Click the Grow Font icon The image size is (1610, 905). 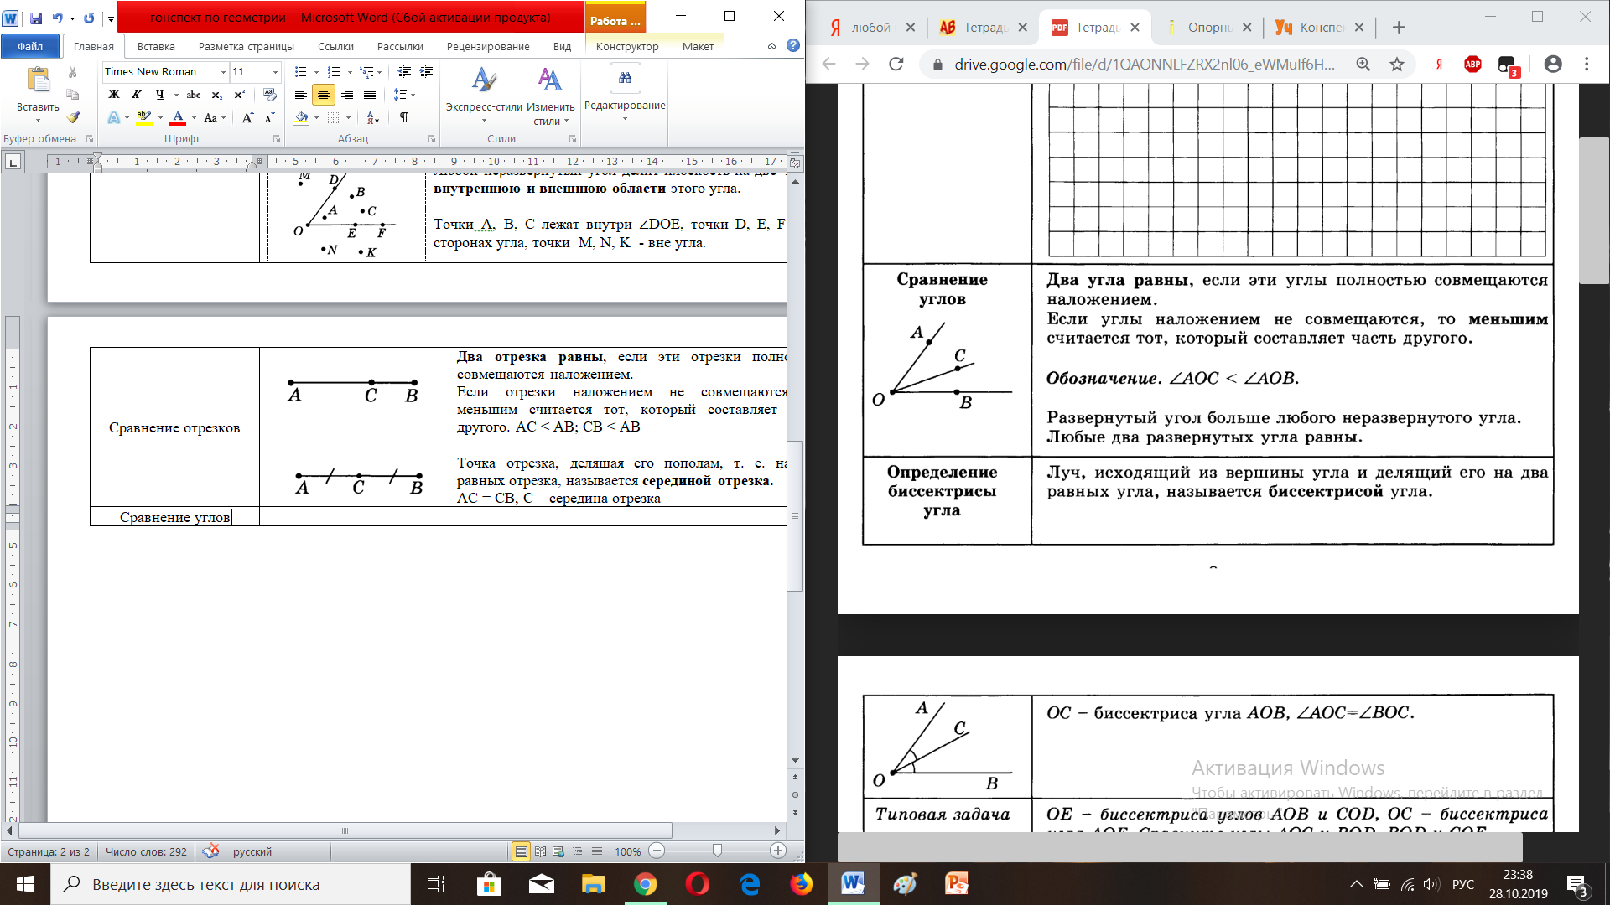(247, 117)
